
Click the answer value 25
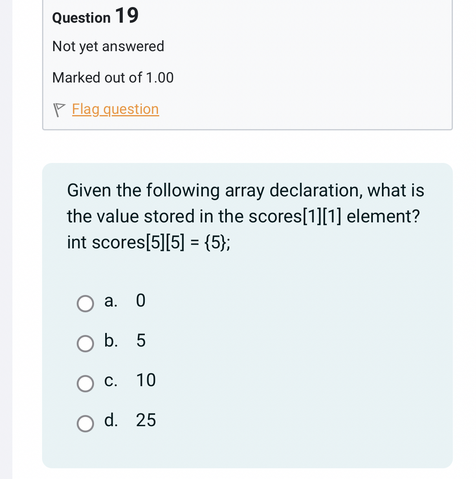[x=146, y=420]
